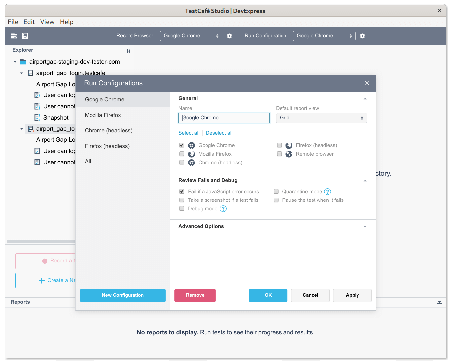Image resolution: width=452 pixels, height=364 pixels.
Task: Open the View menu
Action: [47, 22]
